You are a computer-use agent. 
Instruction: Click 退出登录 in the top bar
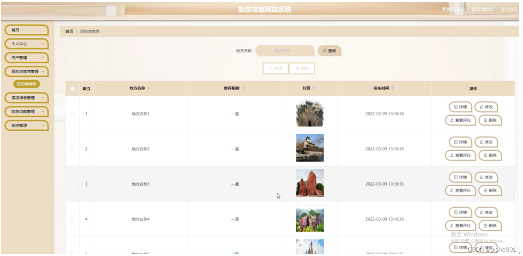(x=509, y=9)
